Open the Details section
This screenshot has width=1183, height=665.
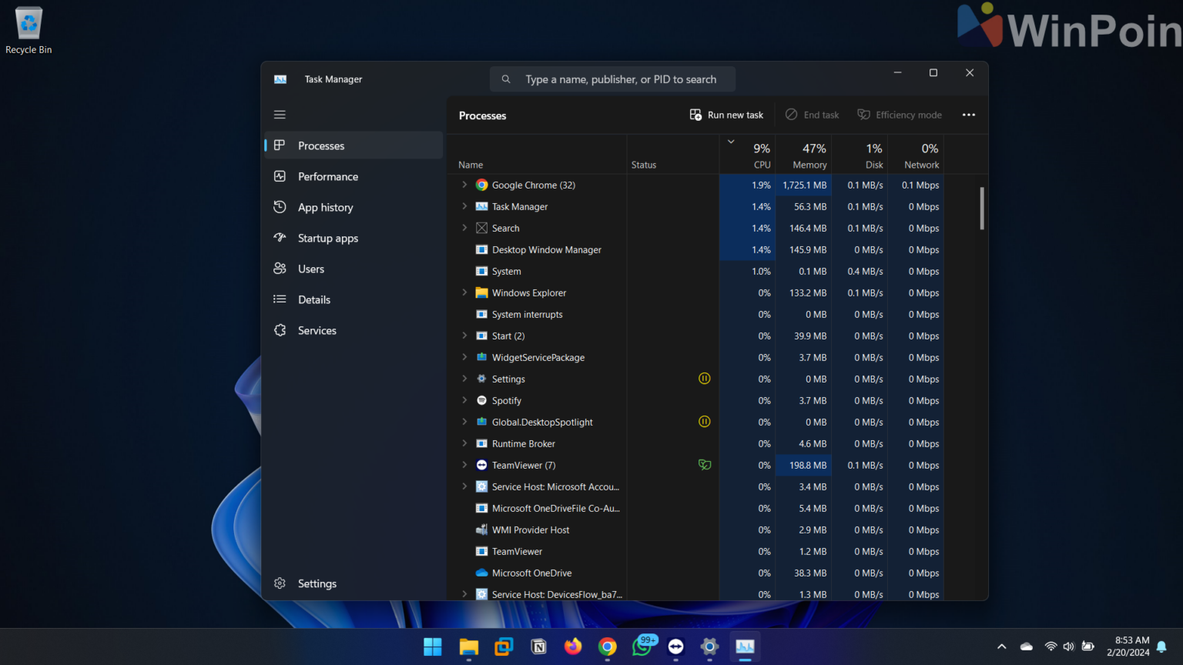click(x=313, y=299)
